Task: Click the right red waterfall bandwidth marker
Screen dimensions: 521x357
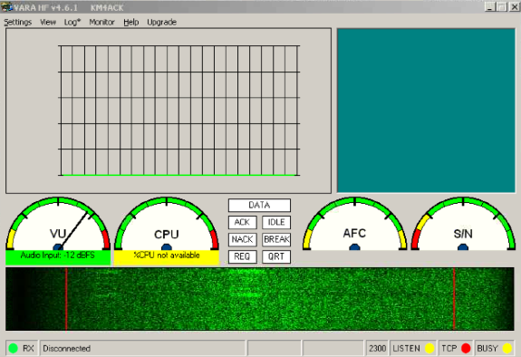Action: (454, 299)
